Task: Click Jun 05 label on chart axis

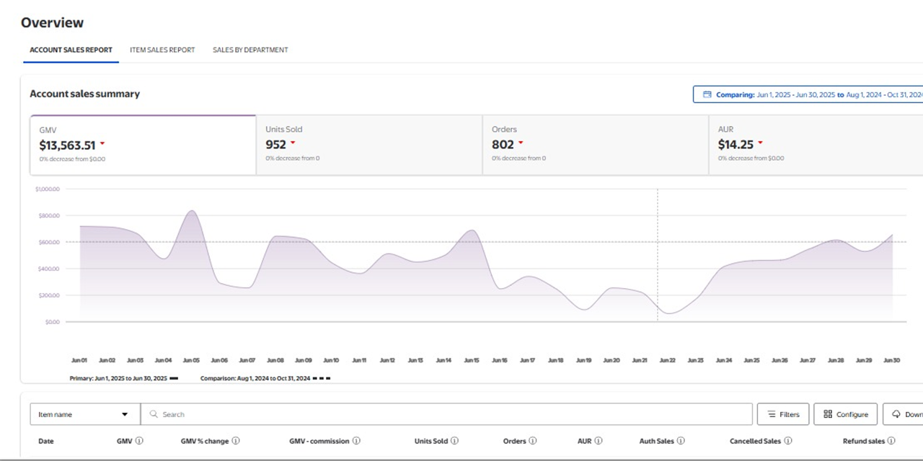Action: click(x=191, y=360)
